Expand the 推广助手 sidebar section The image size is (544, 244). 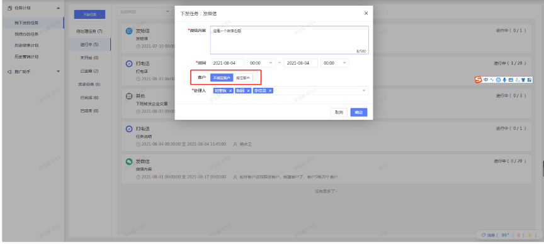click(x=58, y=72)
